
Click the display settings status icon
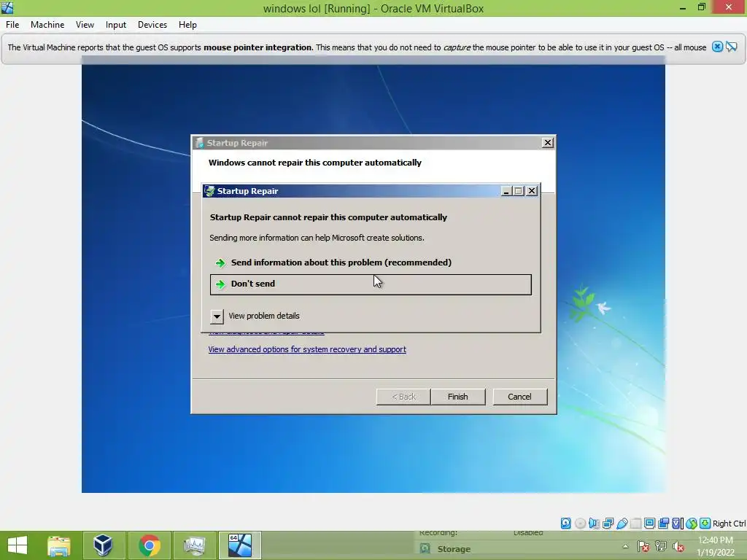[x=649, y=524]
